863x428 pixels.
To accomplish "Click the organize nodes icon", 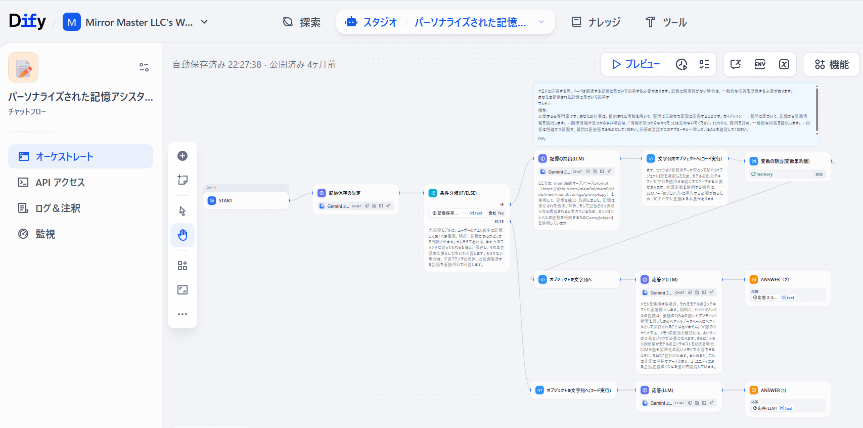I will coord(183,266).
